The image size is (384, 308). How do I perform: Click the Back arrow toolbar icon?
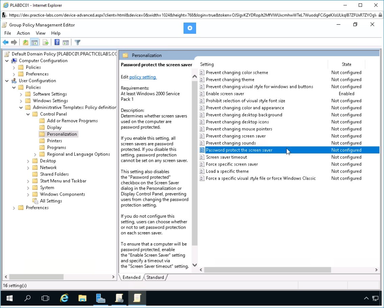point(5,42)
